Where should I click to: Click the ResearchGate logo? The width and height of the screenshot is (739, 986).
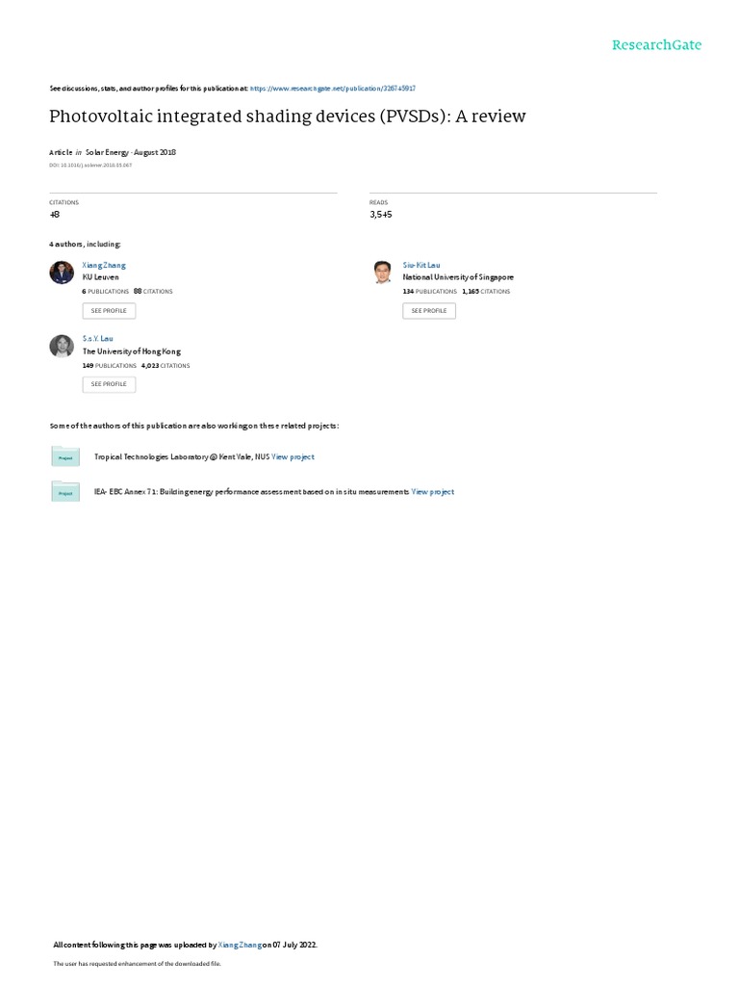pos(656,44)
